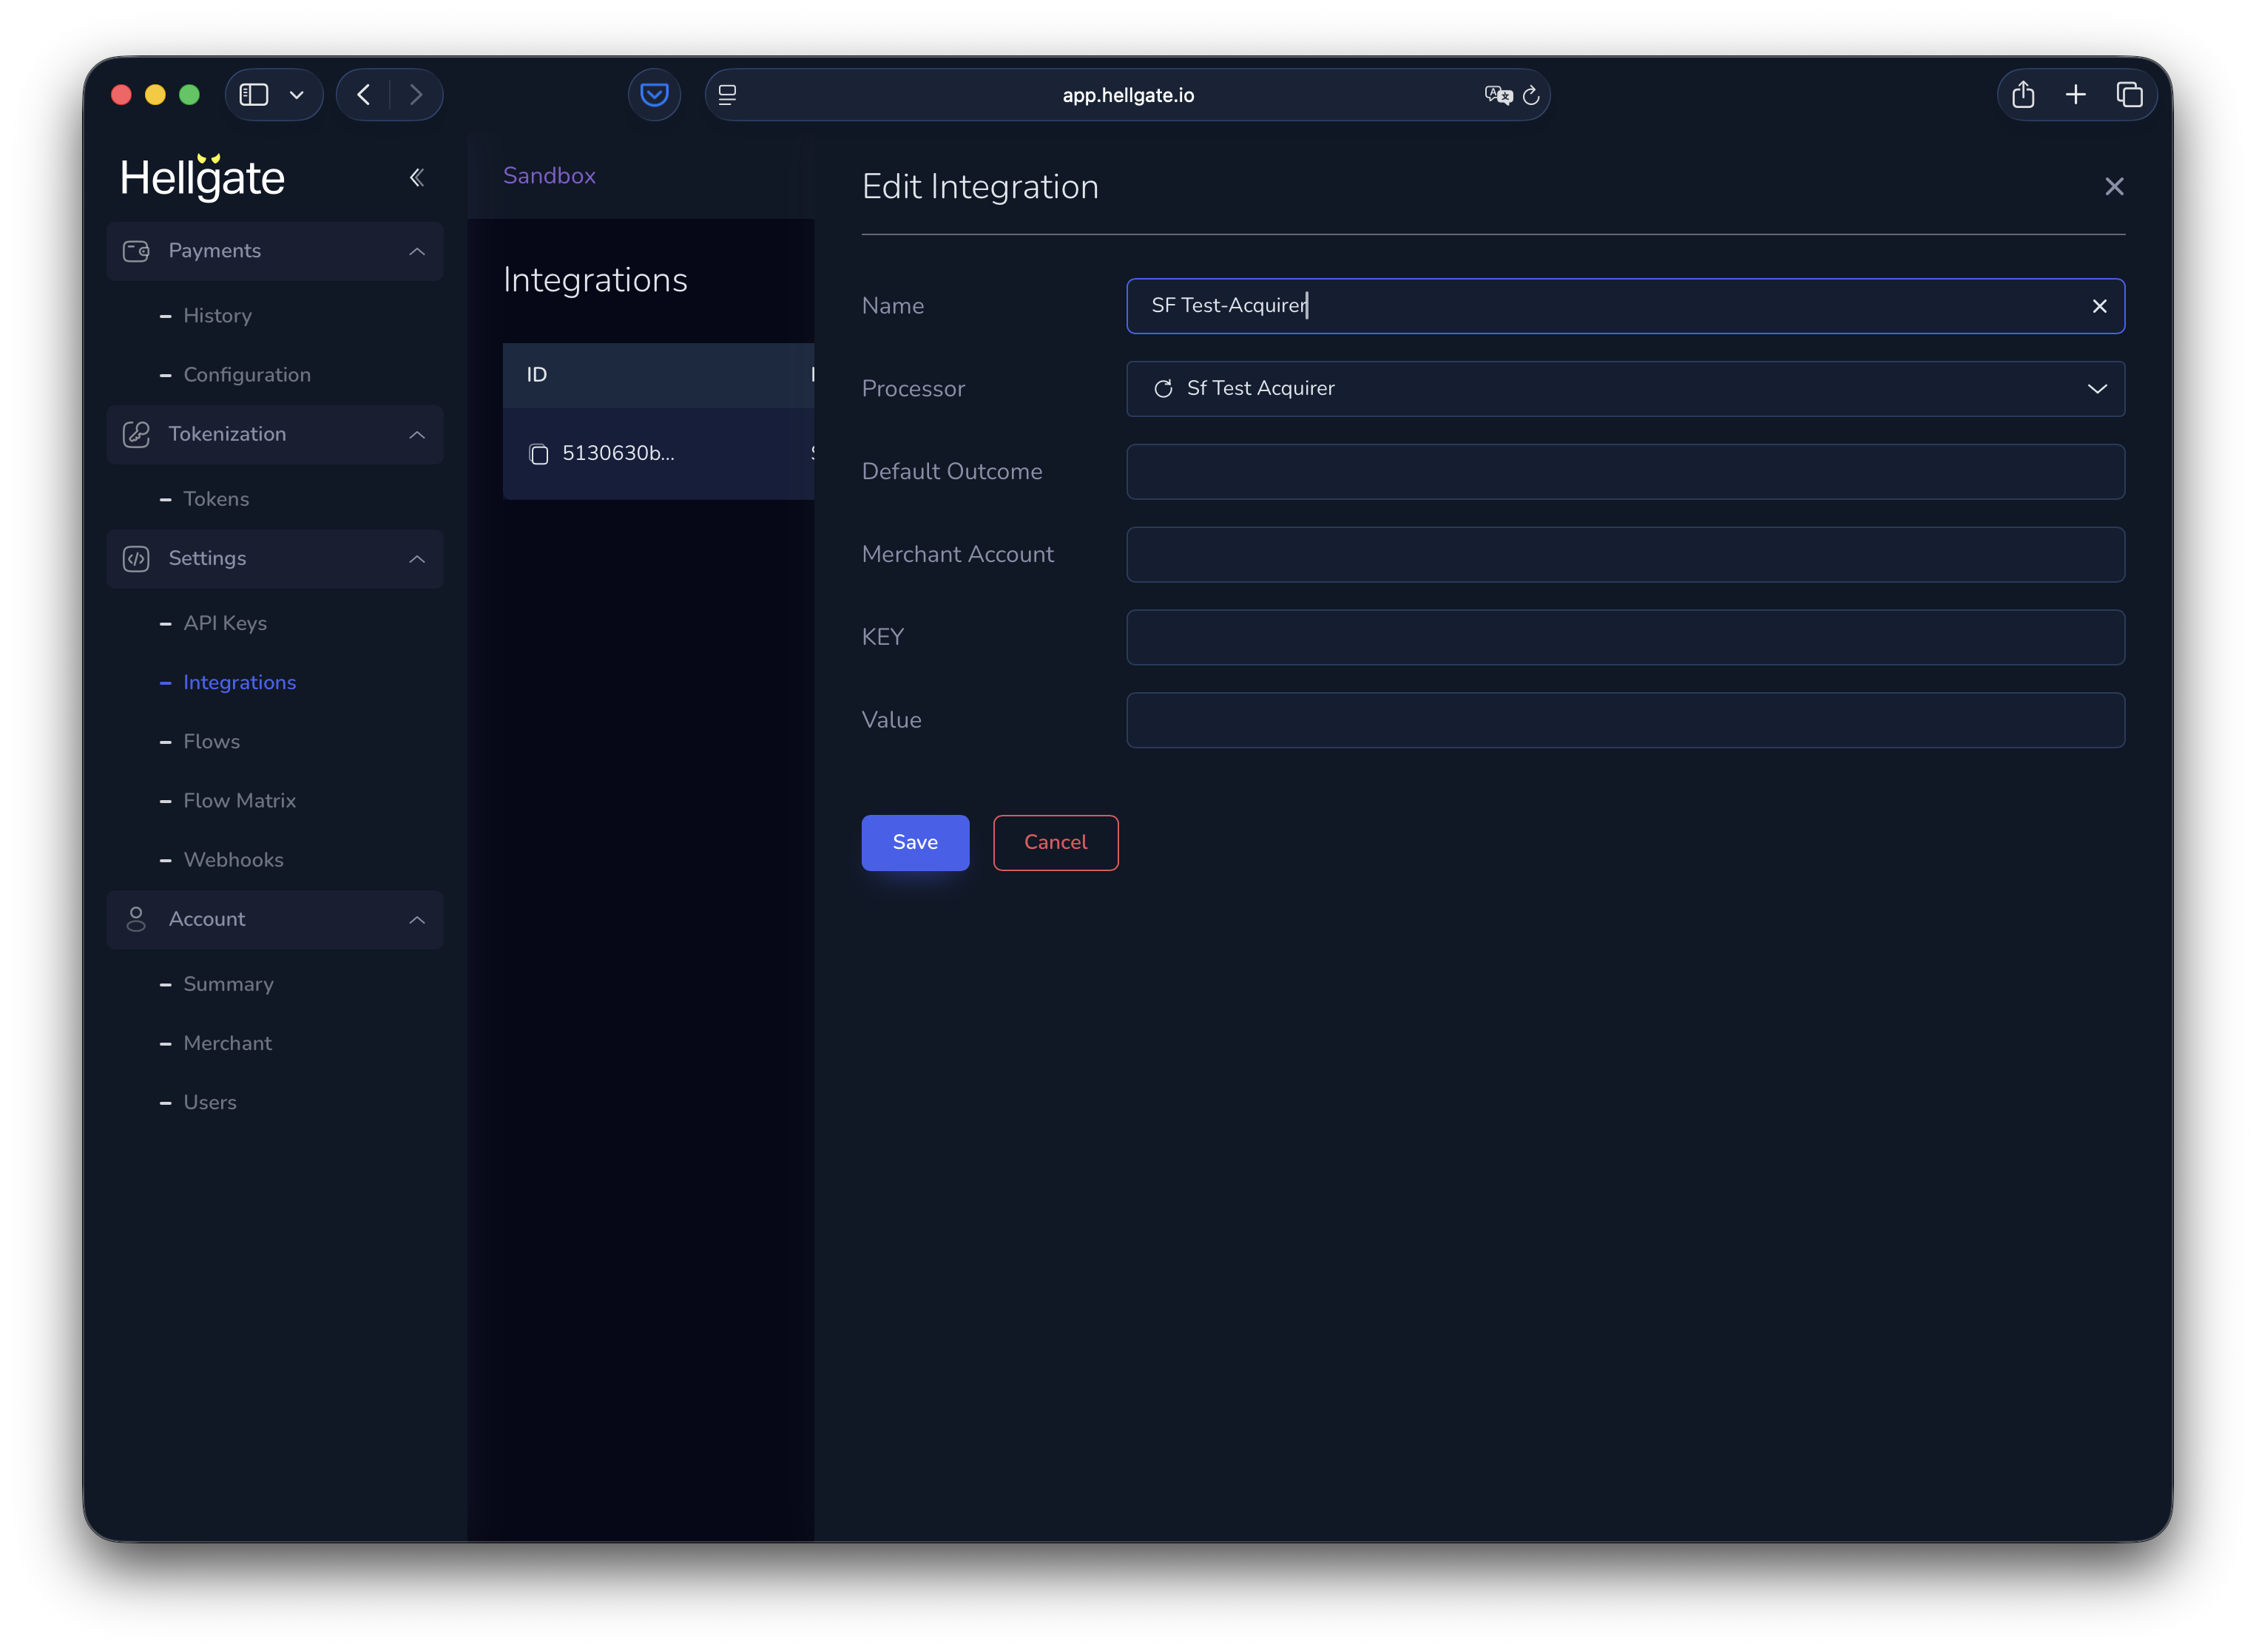Click the browser share icon
The height and width of the screenshot is (1652, 2256).
(2023, 94)
